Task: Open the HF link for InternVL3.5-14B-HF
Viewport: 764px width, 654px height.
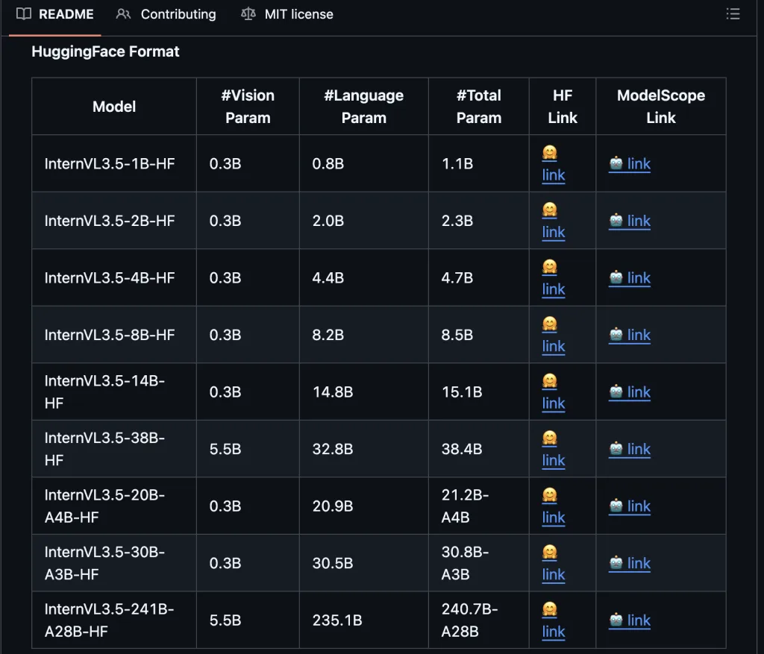Action: [x=554, y=403]
